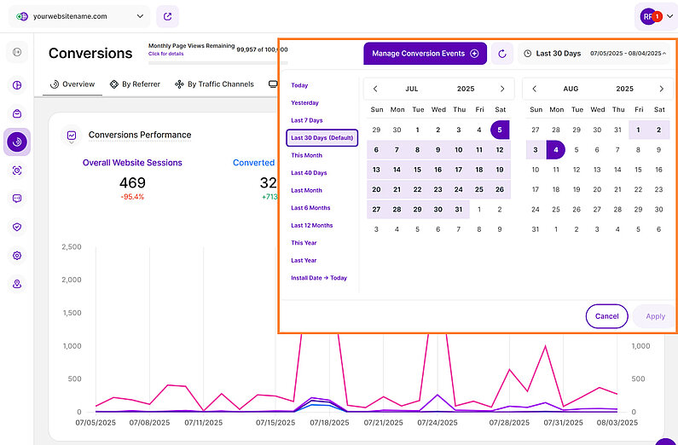Click the sidebar collapse arrow icon

coord(17,53)
